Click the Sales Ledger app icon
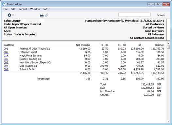This screenshot has height=125, width=172. pos(4,4)
